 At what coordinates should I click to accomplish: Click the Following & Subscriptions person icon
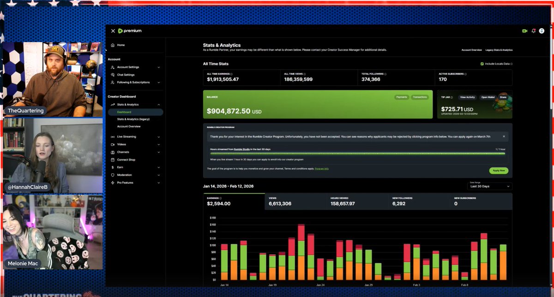[x=113, y=82]
